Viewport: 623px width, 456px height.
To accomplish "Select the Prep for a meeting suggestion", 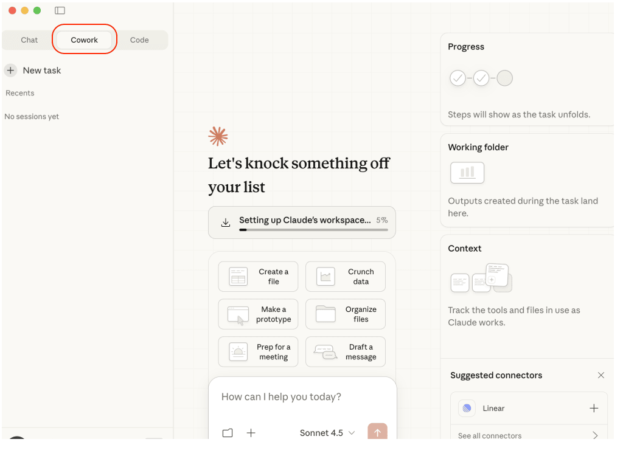I will click(258, 352).
